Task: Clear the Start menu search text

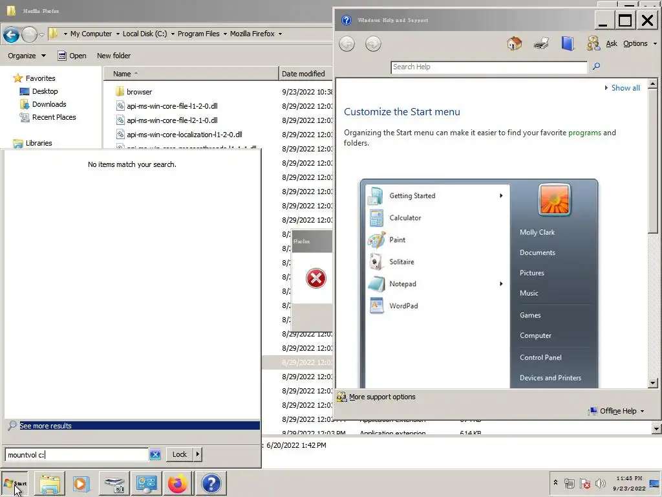Action: pyautogui.click(x=155, y=454)
